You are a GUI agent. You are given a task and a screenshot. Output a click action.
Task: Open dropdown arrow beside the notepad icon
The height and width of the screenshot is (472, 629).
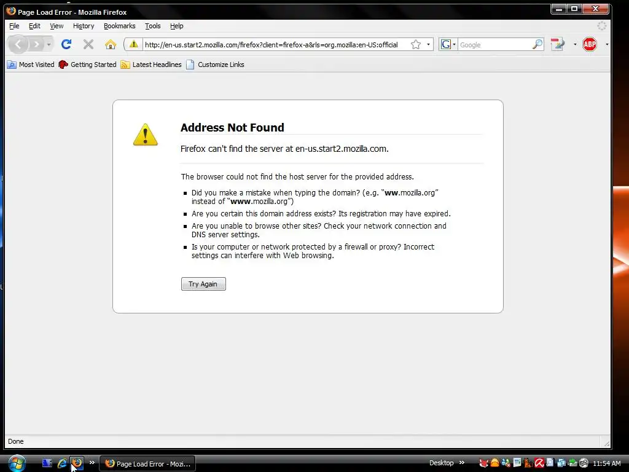coord(575,44)
